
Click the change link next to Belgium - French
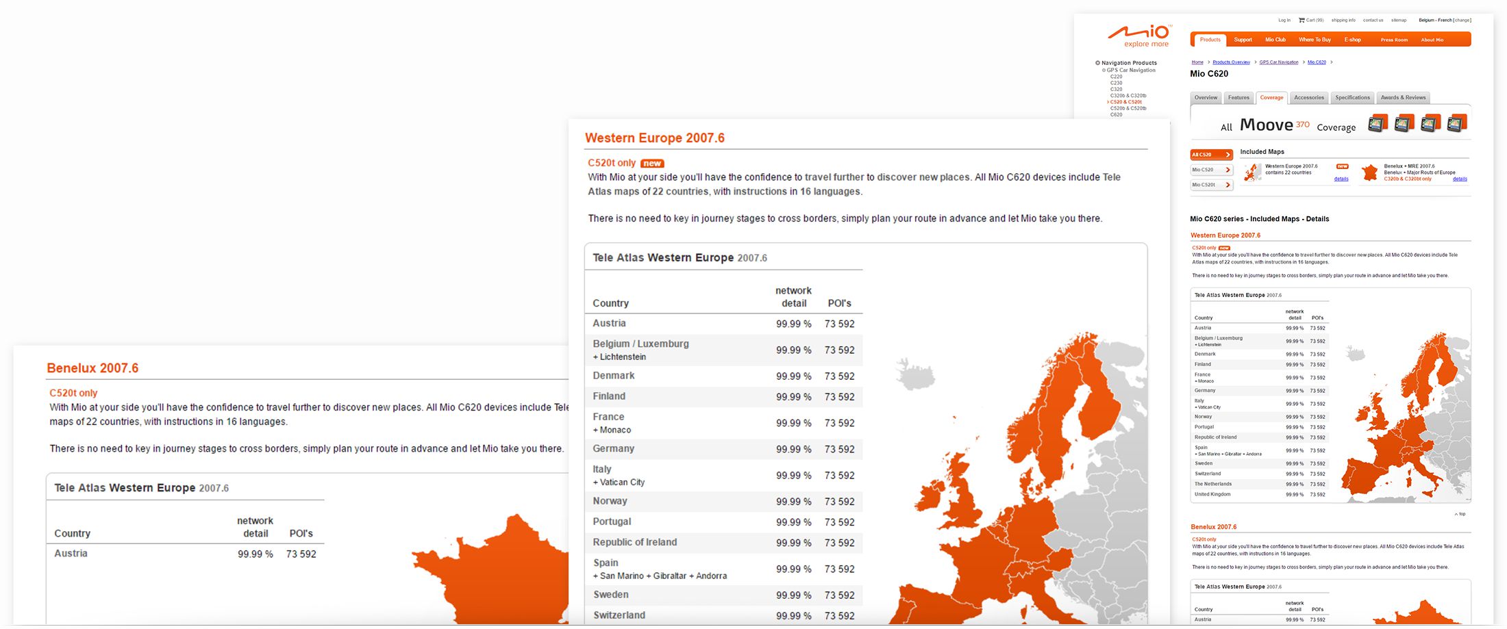tap(1462, 20)
